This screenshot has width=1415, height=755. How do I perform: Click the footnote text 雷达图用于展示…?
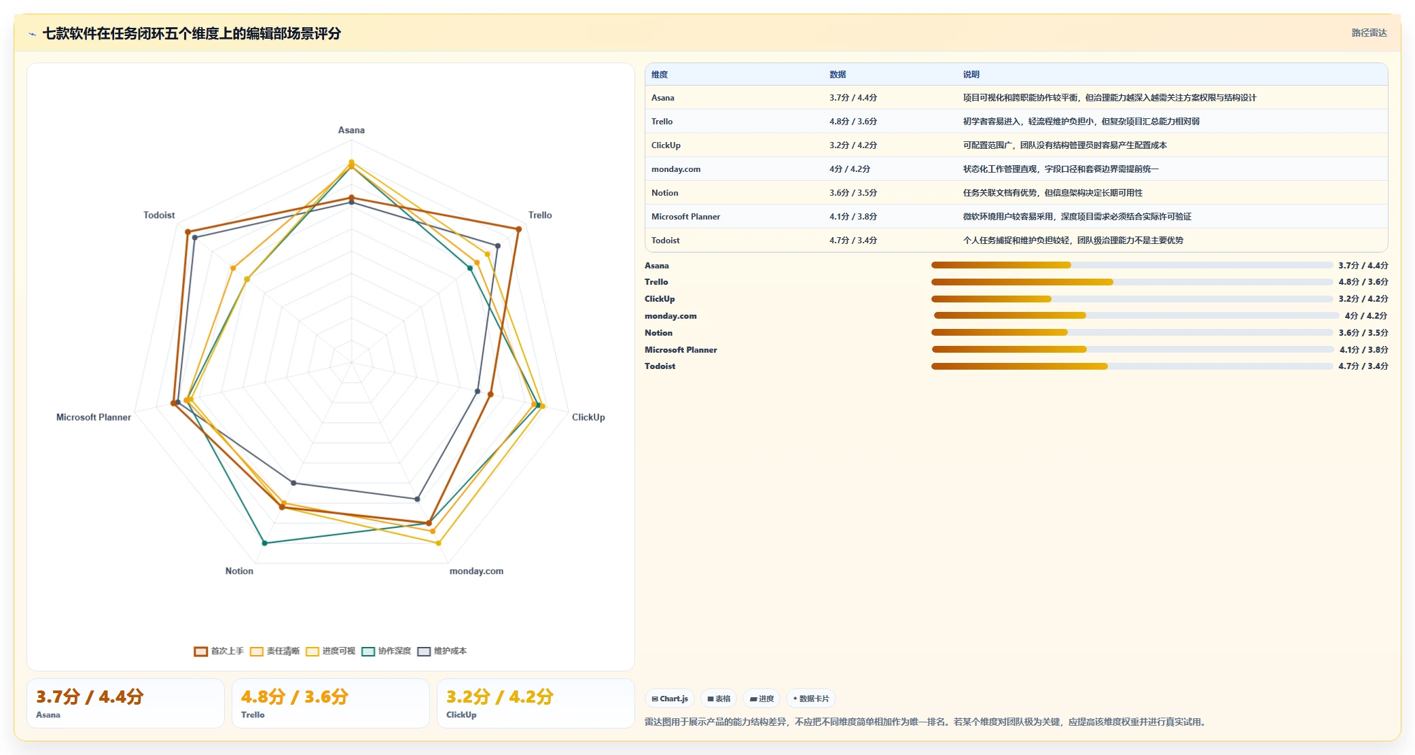[x=927, y=722]
